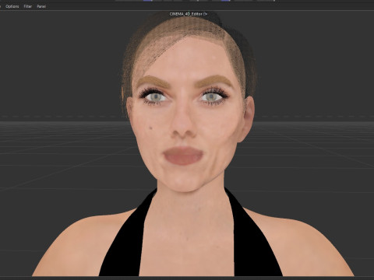Open the Filter viewport menu
374x280 pixels.
coord(28,6)
